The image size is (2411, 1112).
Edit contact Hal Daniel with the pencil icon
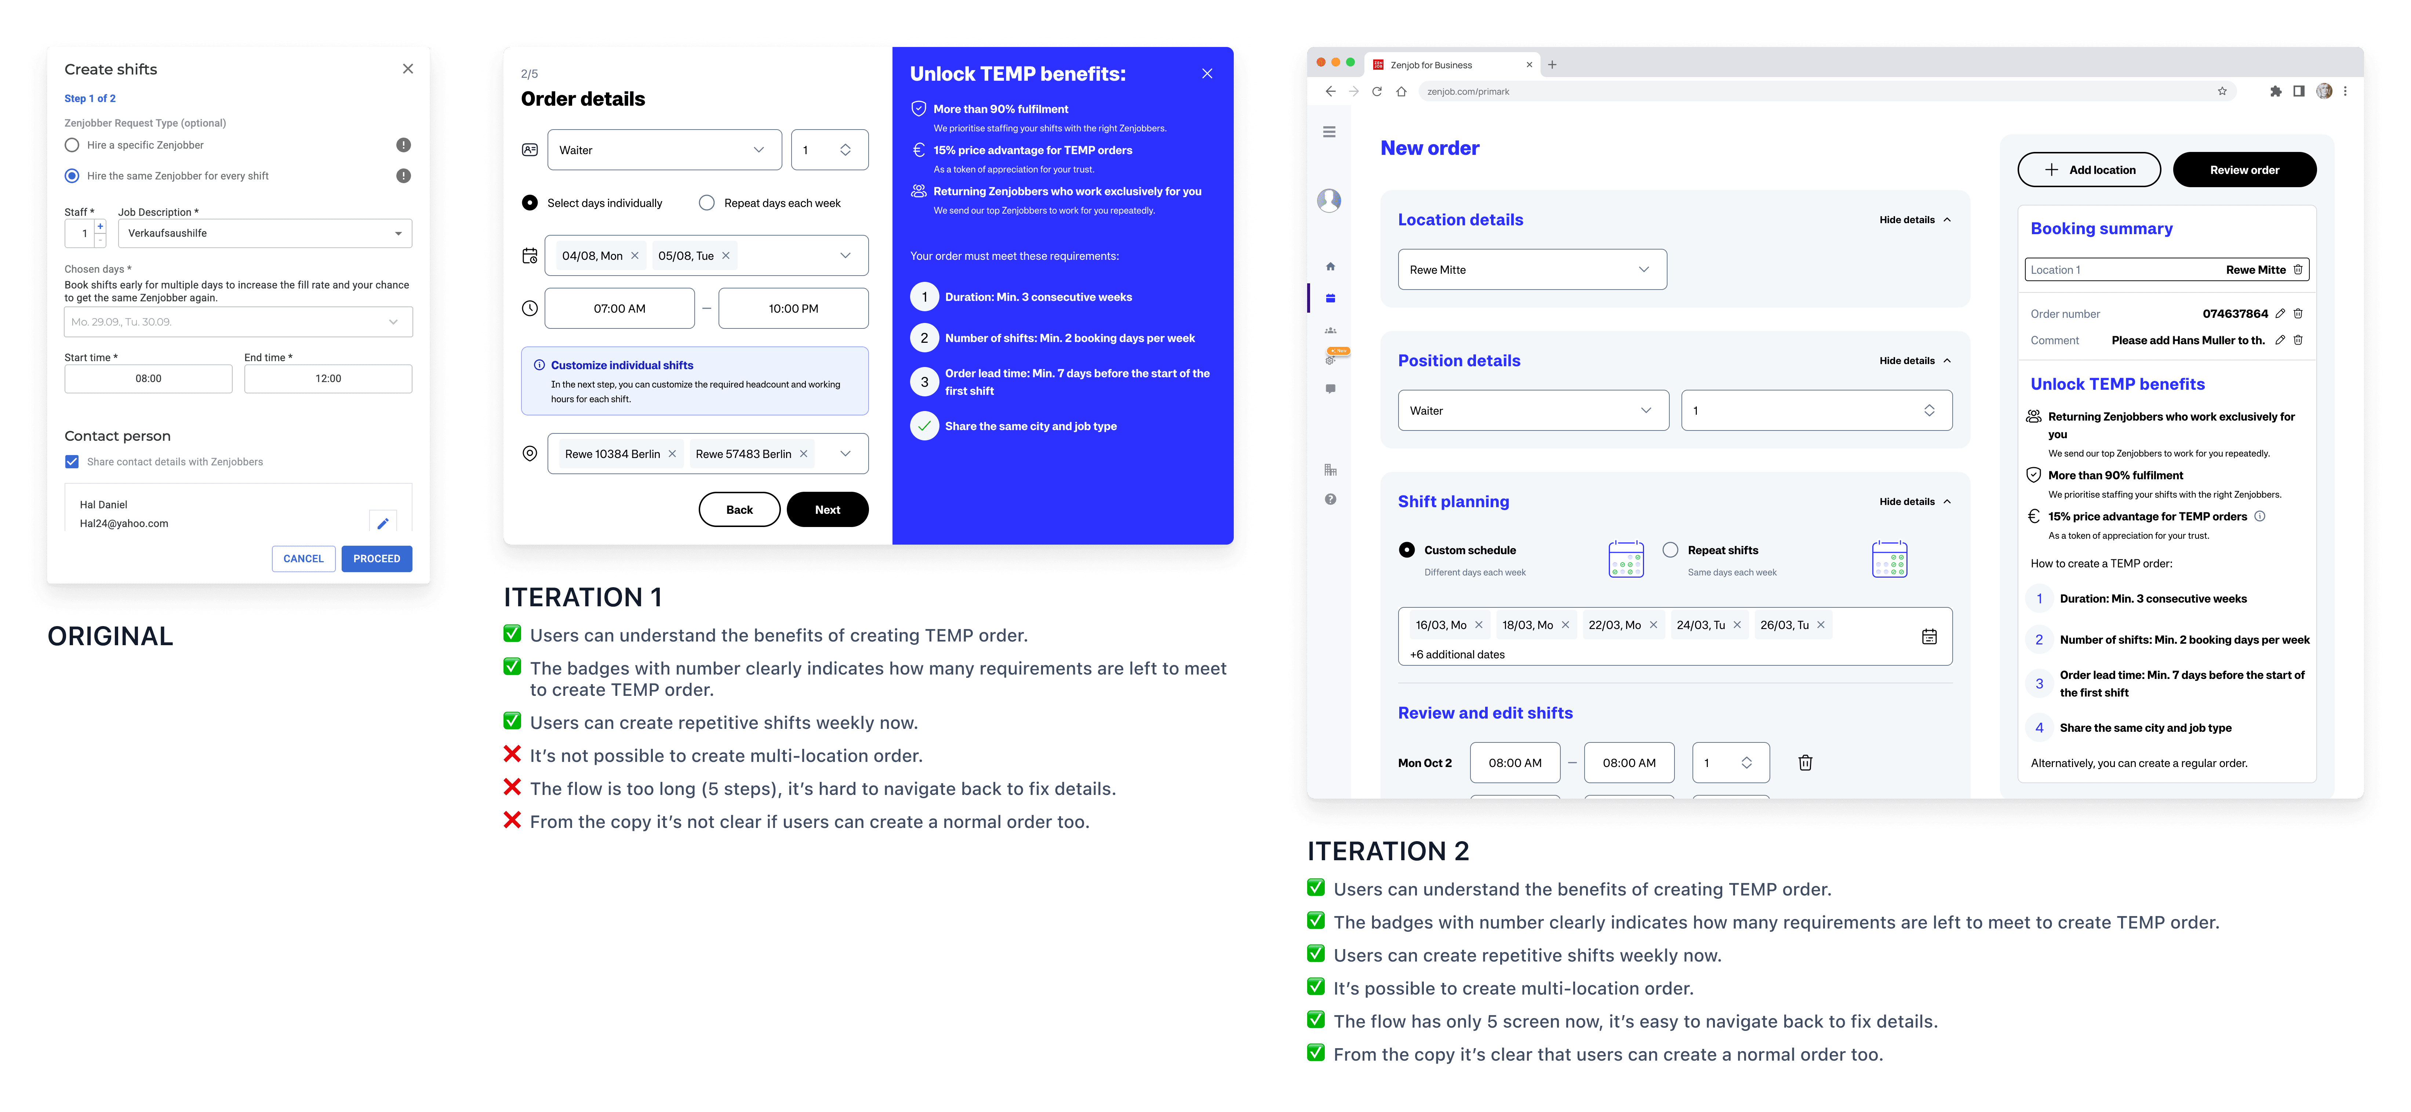coord(383,523)
